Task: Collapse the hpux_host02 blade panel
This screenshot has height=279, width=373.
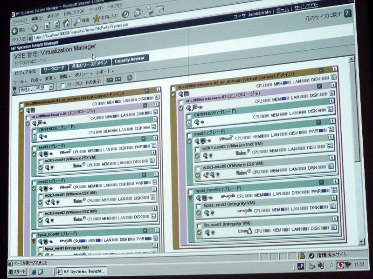Action: 321,182
